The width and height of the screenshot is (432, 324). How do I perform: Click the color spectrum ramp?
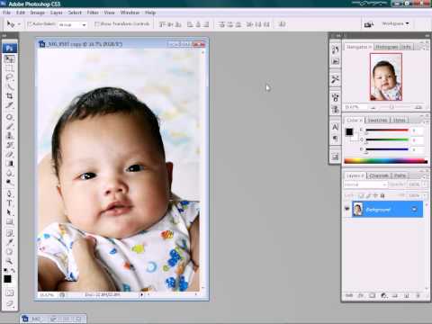coord(386,161)
